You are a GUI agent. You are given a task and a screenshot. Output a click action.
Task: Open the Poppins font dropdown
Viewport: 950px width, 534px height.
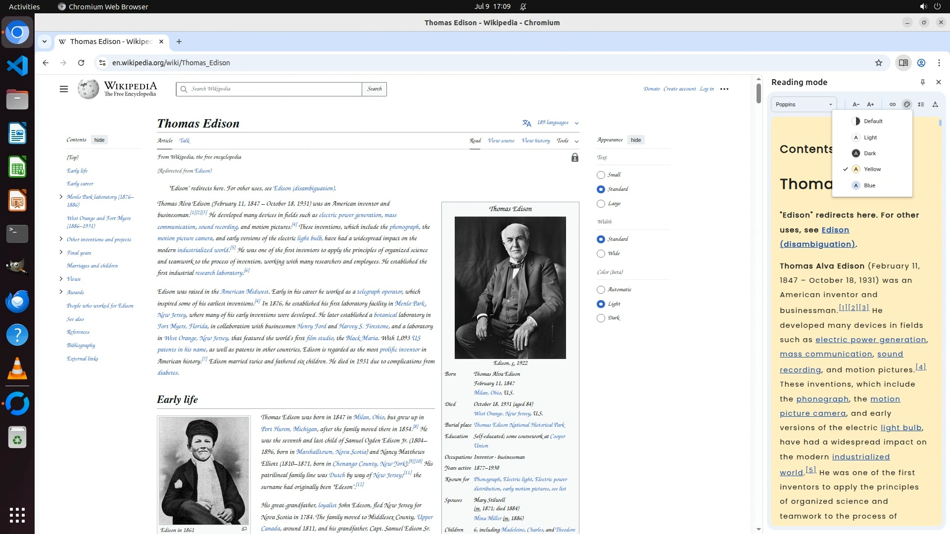804,104
